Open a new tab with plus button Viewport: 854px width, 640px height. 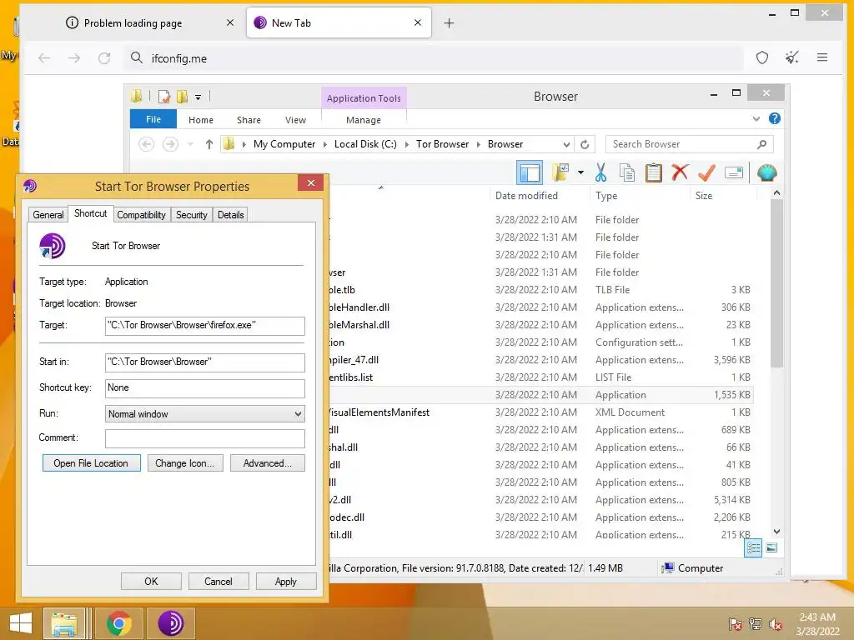point(449,22)
